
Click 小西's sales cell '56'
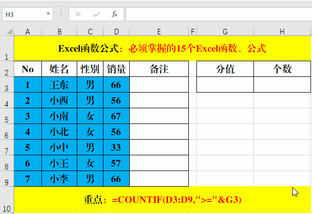(x=117, y=100)
